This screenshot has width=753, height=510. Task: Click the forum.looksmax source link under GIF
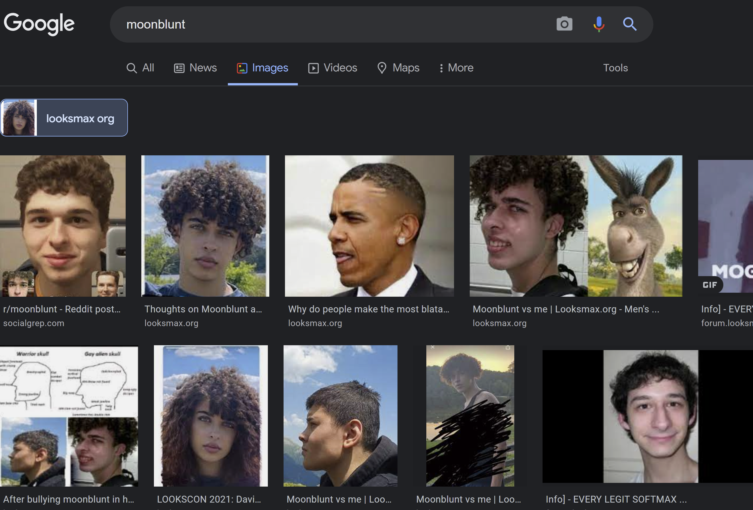pyautogui.click(x=727, y=323)
